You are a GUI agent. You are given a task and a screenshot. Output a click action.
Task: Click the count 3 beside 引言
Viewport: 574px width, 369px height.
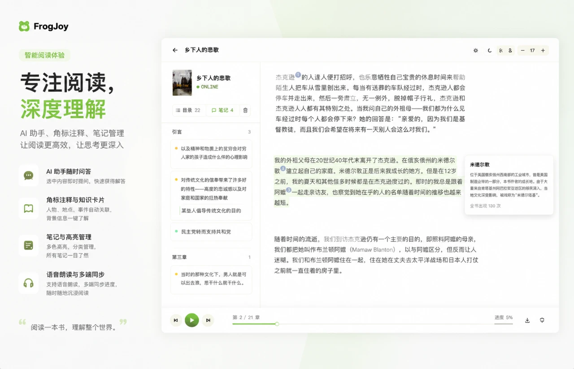click(x=249, y=132)
